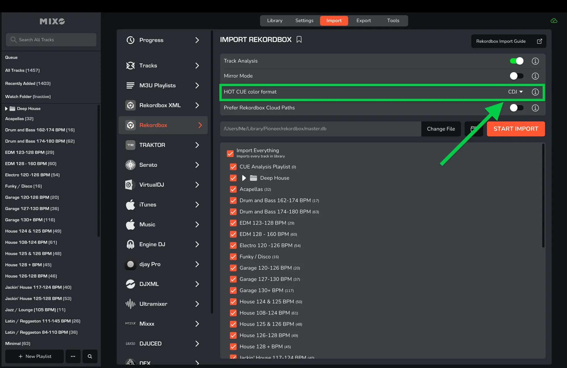The image size is (567, 368).
Task: Click the Engine DJ headphone icon
Action: click(130, 244)
